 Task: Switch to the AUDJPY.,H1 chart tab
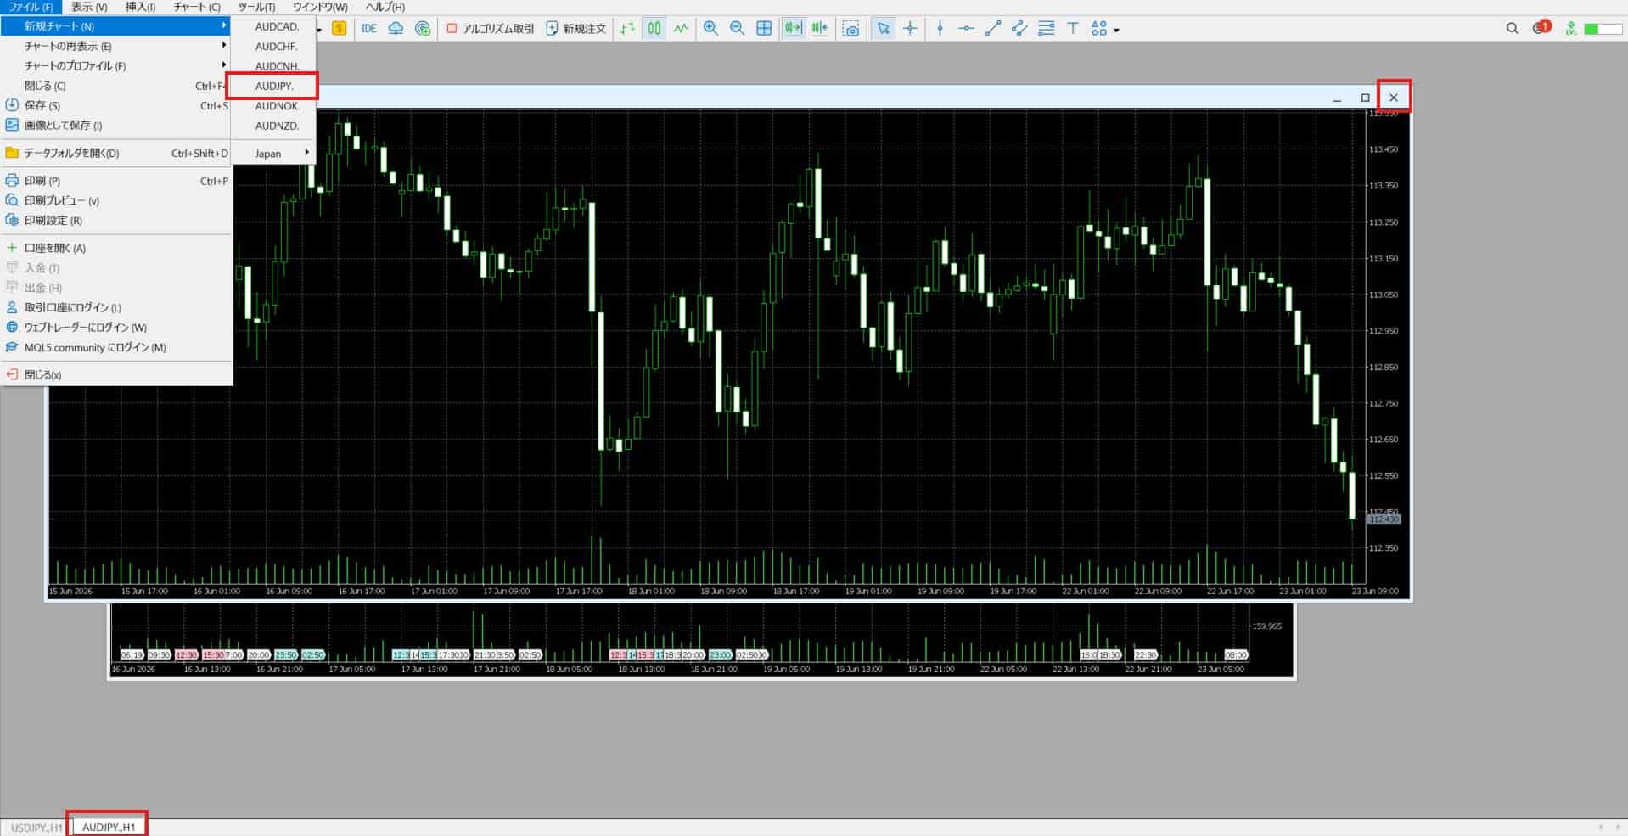pos(109,827)
